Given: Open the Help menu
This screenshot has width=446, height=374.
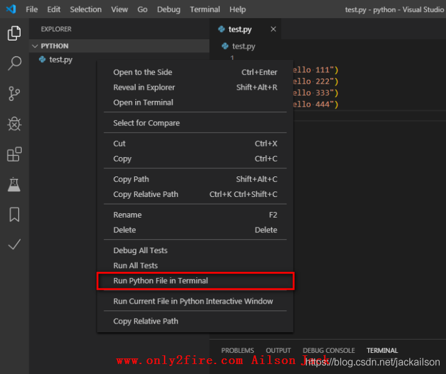Looking at the screenshot, I should click(237, 9).
